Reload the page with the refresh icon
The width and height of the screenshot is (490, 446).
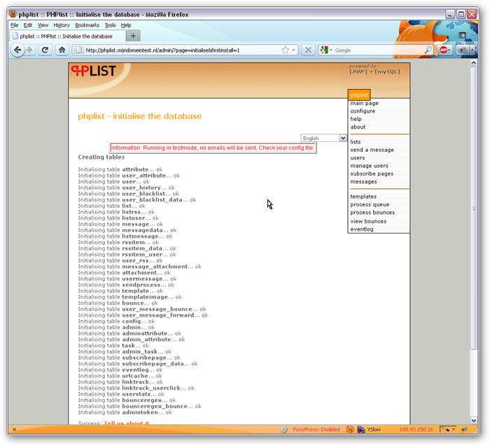[x=45, y=50]
